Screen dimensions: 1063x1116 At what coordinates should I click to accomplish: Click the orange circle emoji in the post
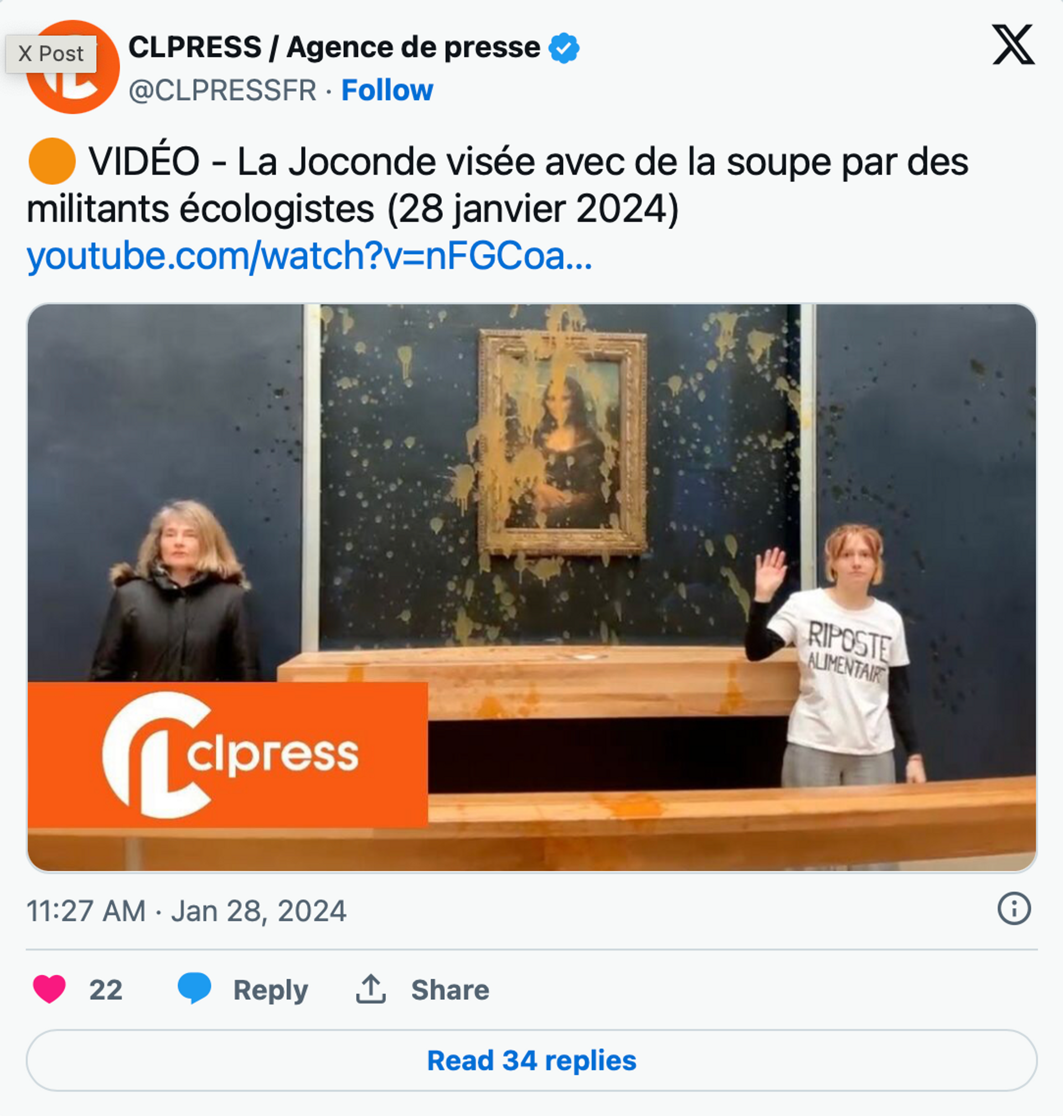pyautogui.click(x=51, y=162)
